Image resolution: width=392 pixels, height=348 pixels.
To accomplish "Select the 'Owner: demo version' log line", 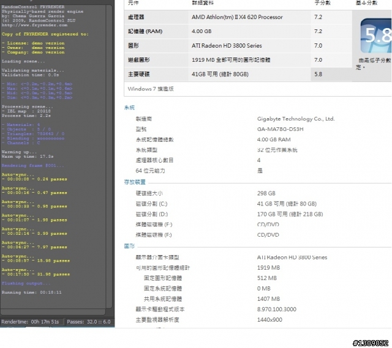I will tap(33, 48).
